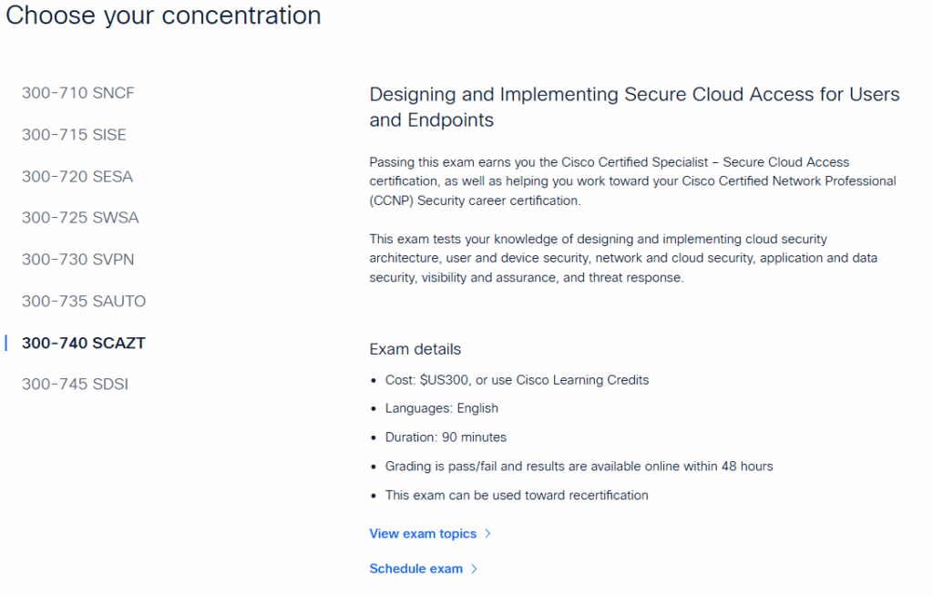Click the Designing and Implementing Secure Cloud Access title
Viewport: 933px width, 597px height.
pos(634,107)
